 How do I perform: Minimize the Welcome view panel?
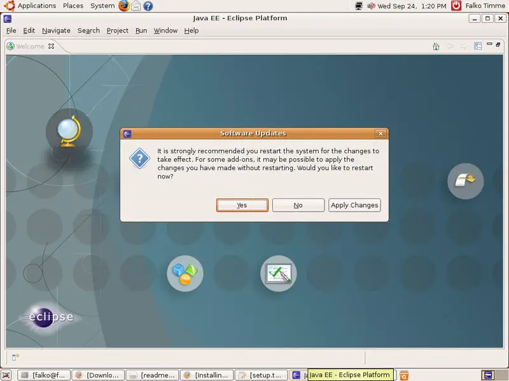(x=489, y=44)
